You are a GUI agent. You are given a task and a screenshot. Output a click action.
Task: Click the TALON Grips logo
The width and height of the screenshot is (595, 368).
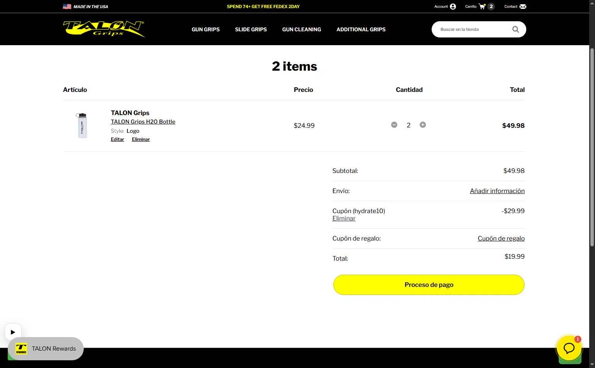(104, 29)
